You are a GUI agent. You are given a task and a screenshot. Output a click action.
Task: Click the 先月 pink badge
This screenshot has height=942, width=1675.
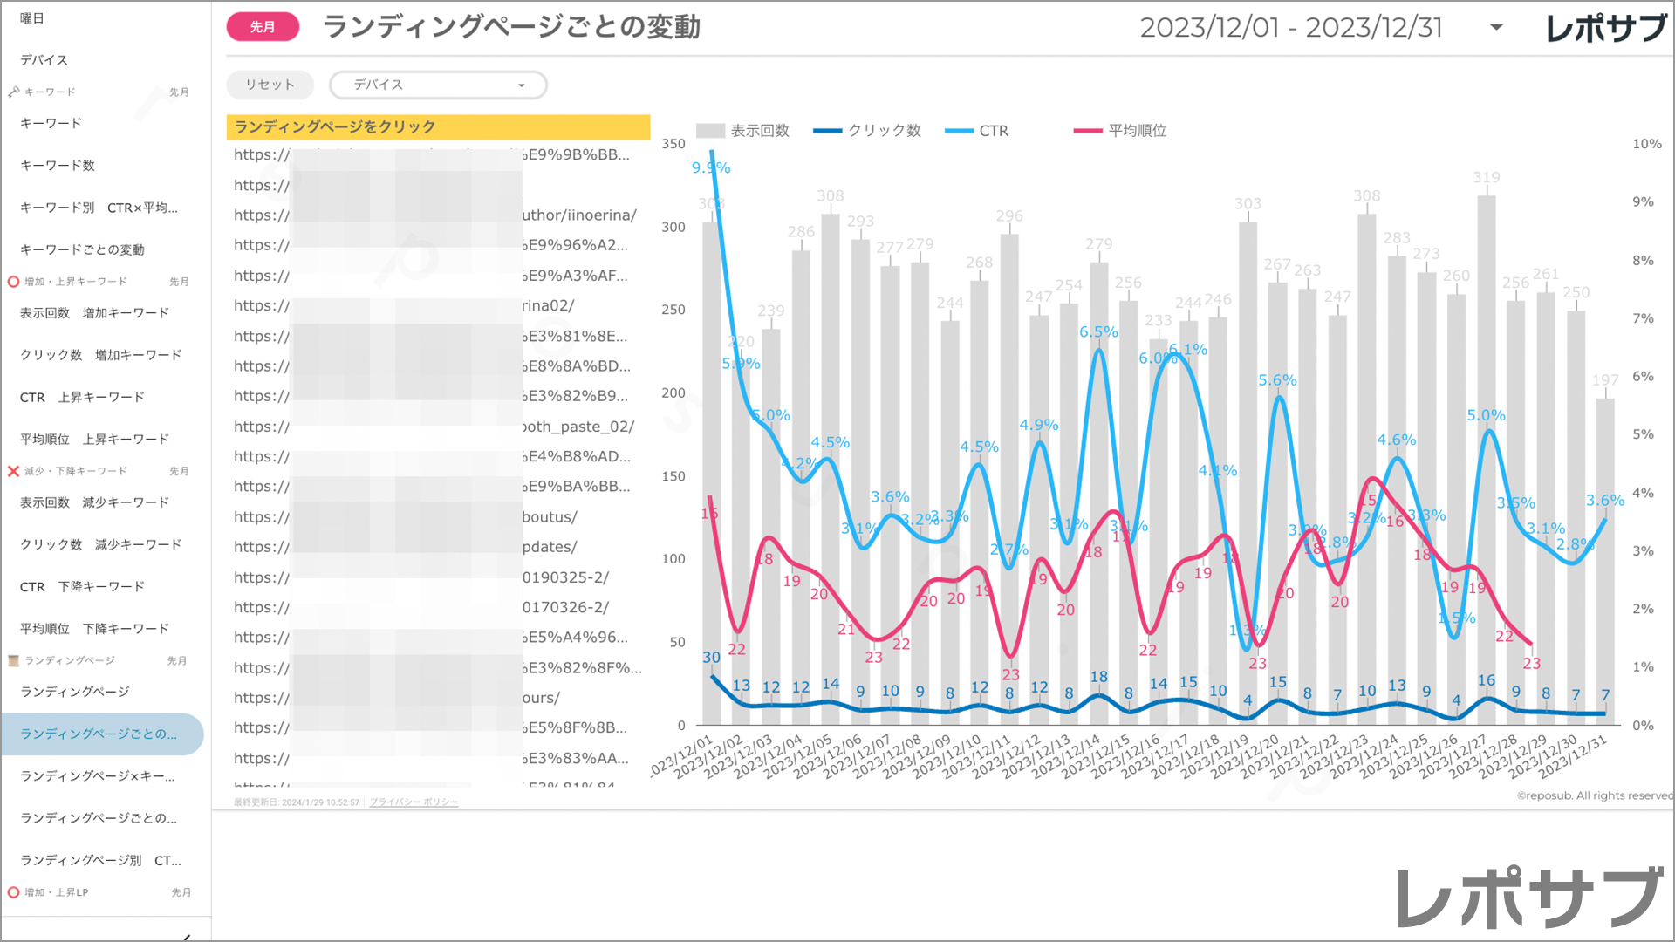coord(263,27)
